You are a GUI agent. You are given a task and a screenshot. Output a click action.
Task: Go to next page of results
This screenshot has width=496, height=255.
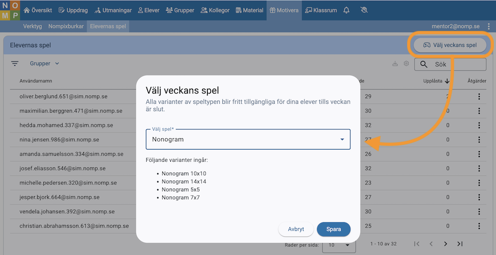445,244
